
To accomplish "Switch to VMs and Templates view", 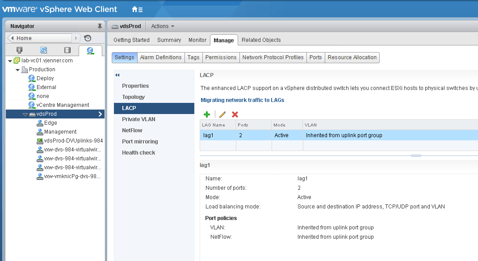I will [44, 50].
